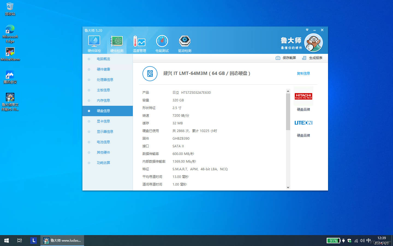393x246 pixels.
Task: Open the 硬件体检 hardware checkup icon
Action: click(94, 42)
